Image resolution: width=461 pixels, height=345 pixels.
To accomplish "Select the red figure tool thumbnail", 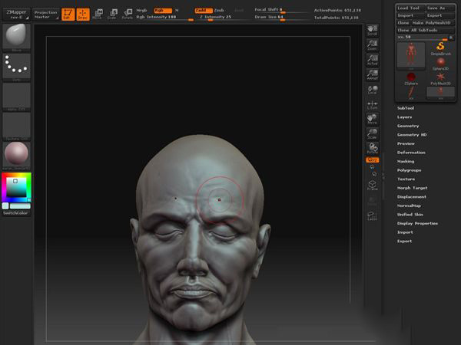I will tap(411, 56).
